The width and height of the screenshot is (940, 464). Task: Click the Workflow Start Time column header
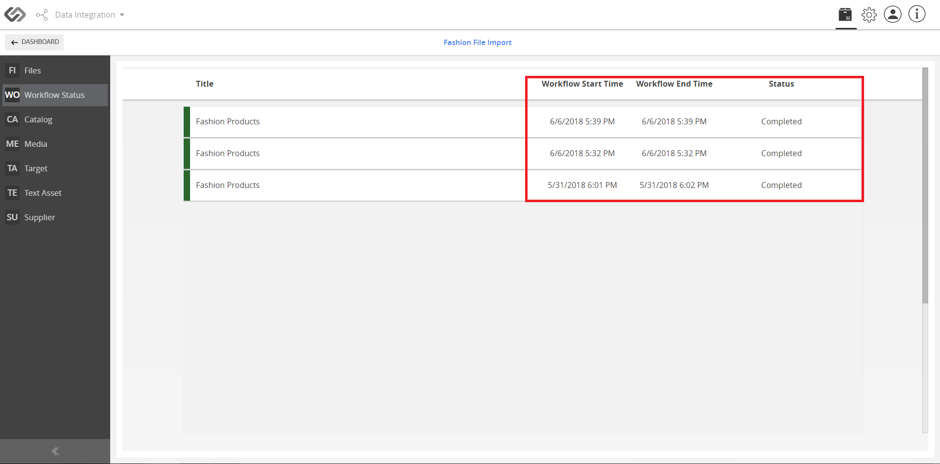click(582, 84)
